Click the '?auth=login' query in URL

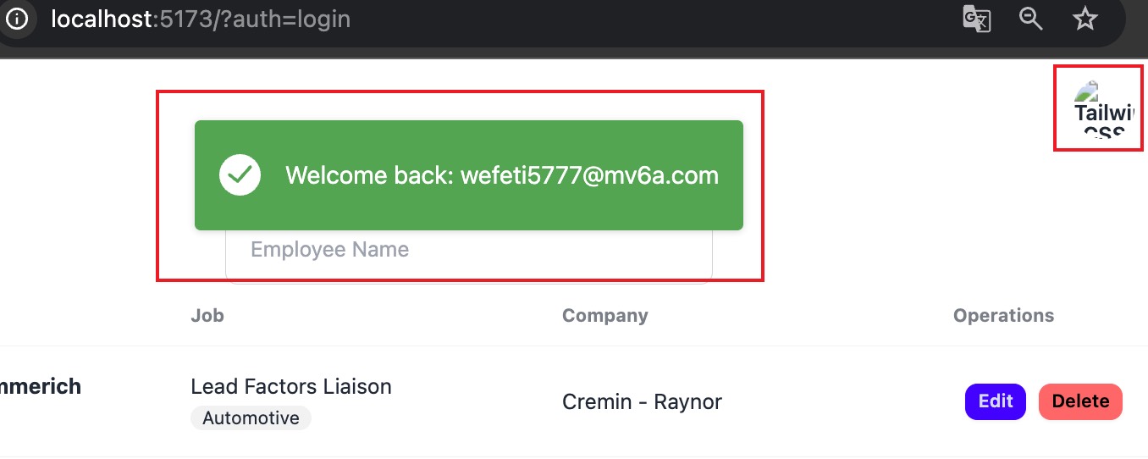pos(285,19)
